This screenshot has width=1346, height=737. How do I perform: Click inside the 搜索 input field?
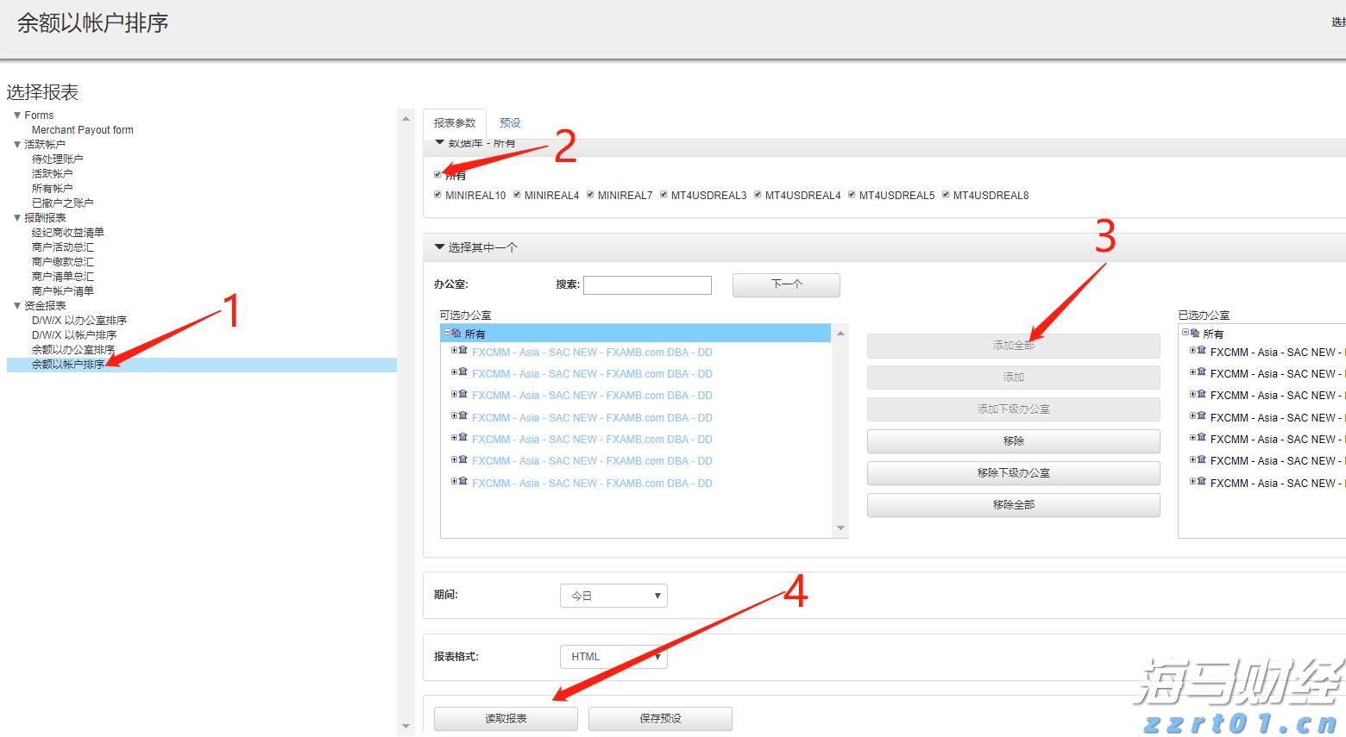(647, 284)
